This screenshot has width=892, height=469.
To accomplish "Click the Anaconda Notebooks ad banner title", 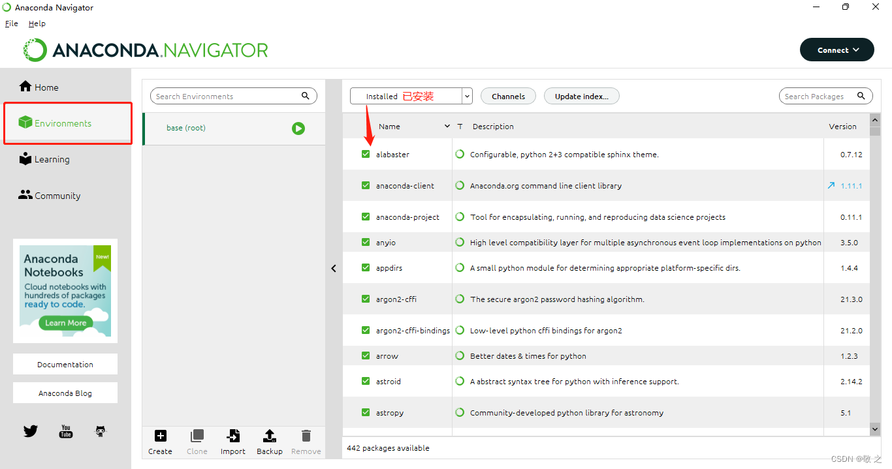I will pyautogui.click(x=54, y=265).
